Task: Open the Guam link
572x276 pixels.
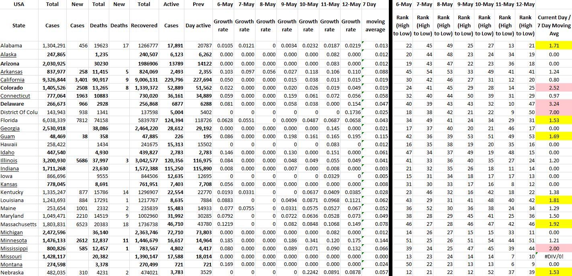Action: click(8, 136)
